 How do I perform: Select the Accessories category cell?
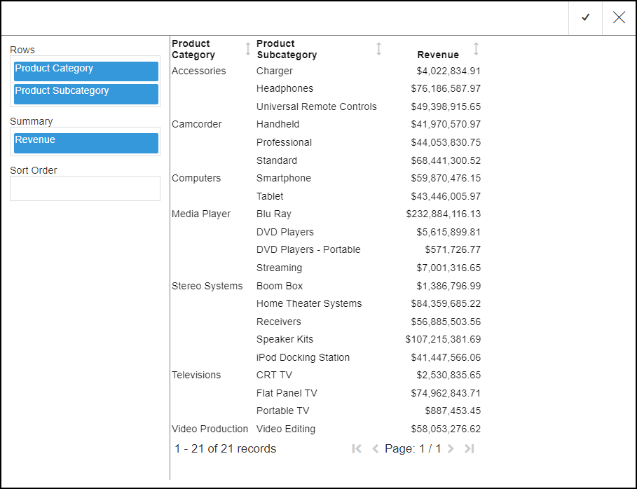[198, 71]
